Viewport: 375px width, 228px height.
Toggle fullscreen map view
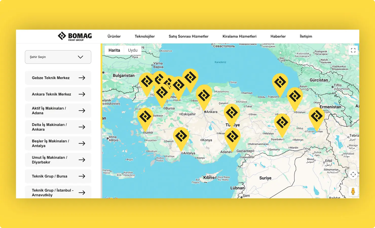coord(353,50)
